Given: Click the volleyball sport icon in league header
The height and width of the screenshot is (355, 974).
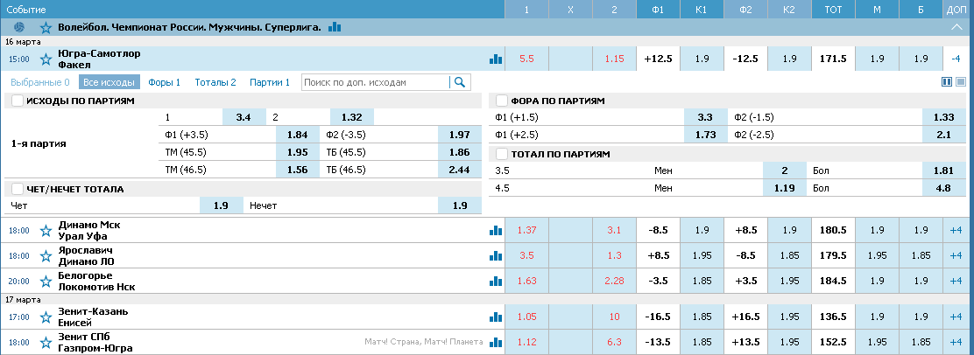Looking at the screenshot, I should (x=18, y=27).
